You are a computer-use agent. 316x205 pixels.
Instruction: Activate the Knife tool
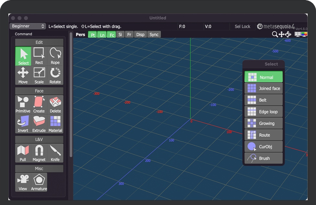[x=55, y=153]
